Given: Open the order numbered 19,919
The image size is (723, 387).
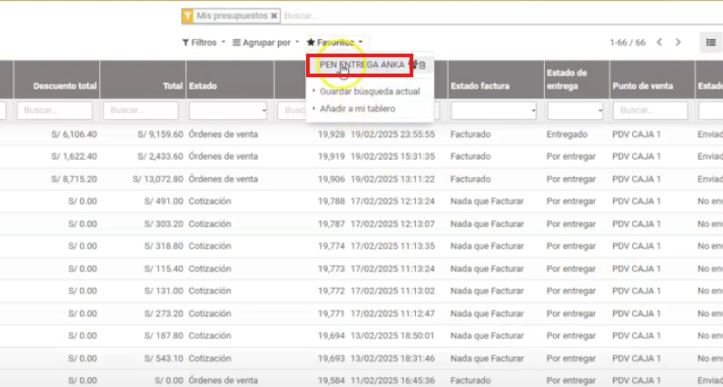Looking at the screenshot, I should point(331,156).
